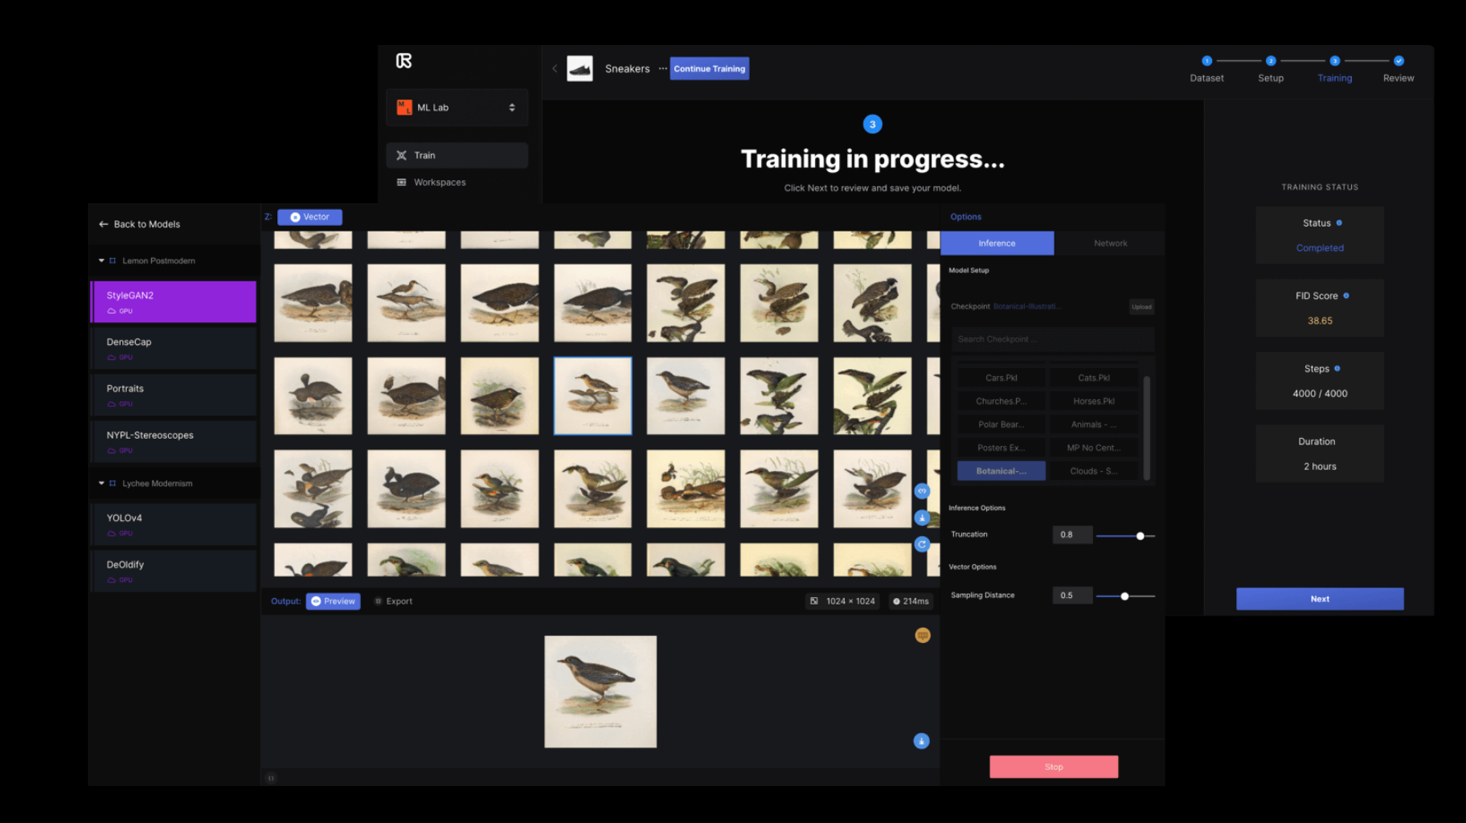Go to the Dataset step
1466x823 pixels.
pyautogui.click(x=1206, y=69)
